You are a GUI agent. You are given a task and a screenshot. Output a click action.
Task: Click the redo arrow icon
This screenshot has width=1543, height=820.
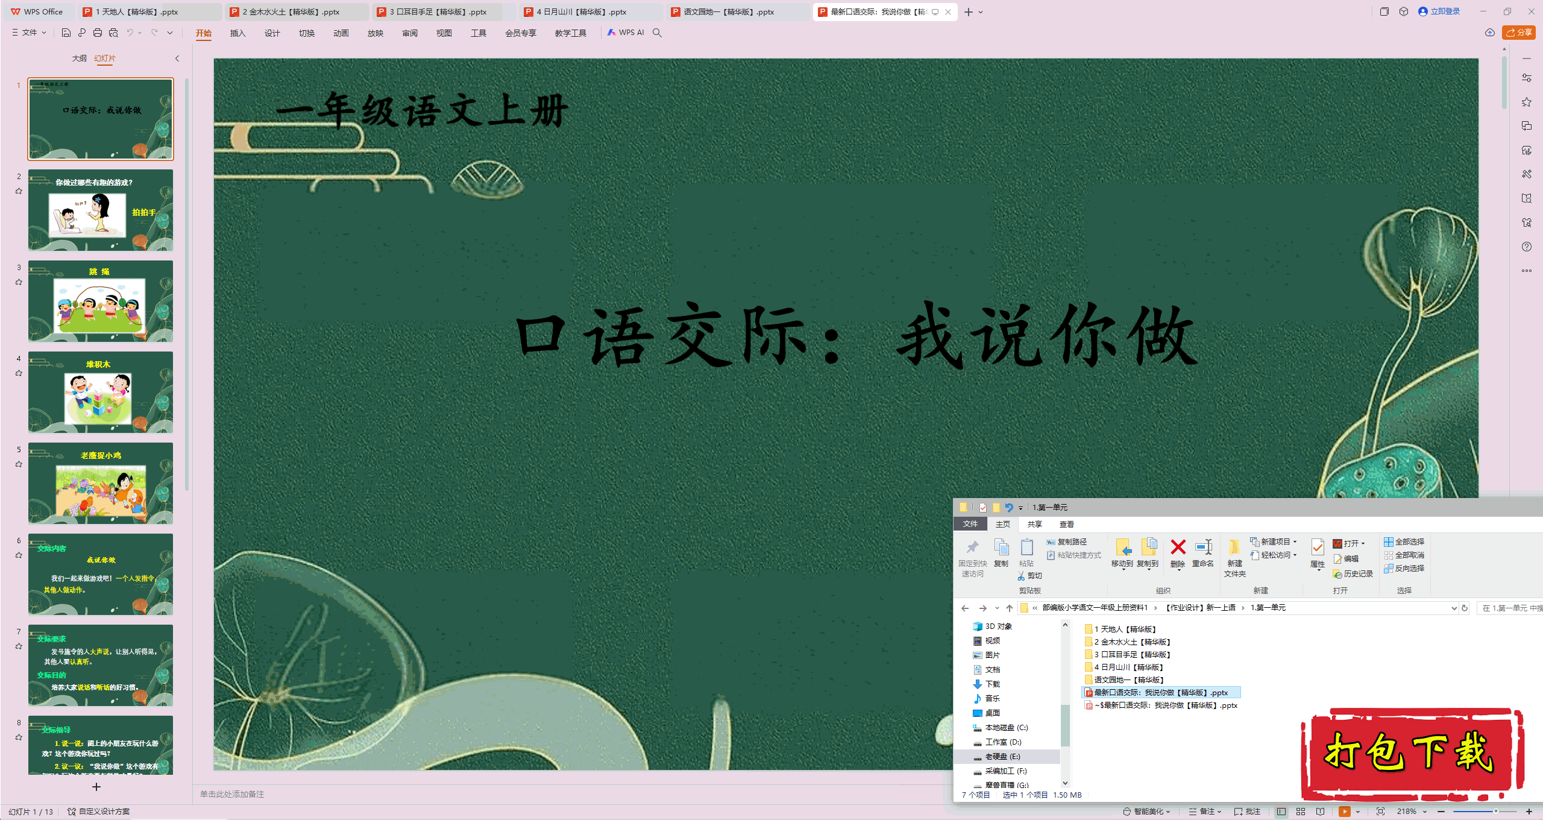[154, 33]
